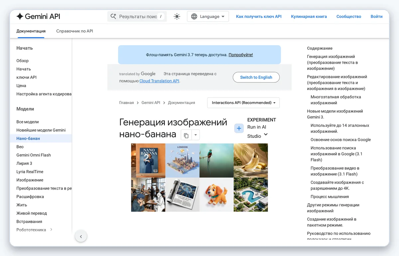Click the 'Run in AI Studio' link
This screenshot has width=399, height=256.
pos(257,131)
